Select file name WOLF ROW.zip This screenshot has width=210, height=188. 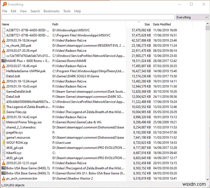17,143
